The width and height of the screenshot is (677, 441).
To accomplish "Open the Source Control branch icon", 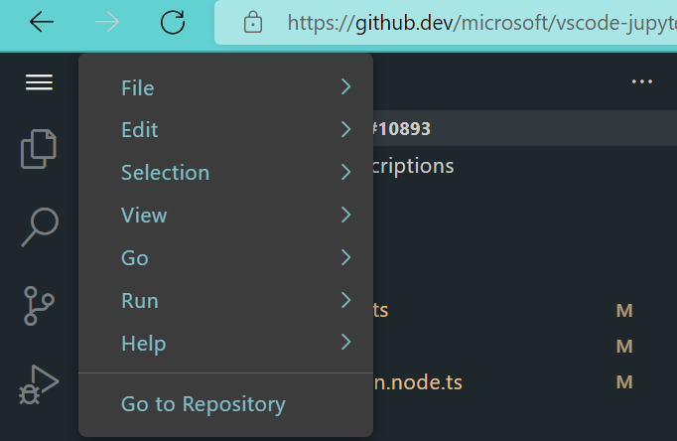I will pyautogui.click(x=39, y=305).
